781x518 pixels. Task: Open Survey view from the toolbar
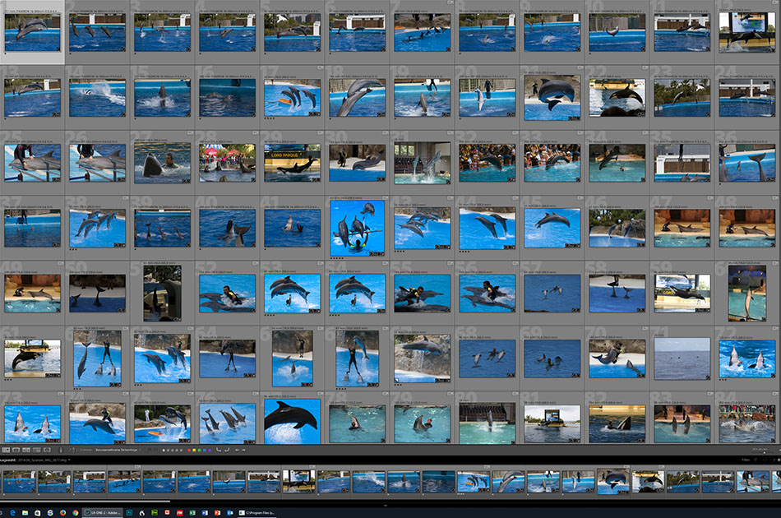[x=36, y=450]
